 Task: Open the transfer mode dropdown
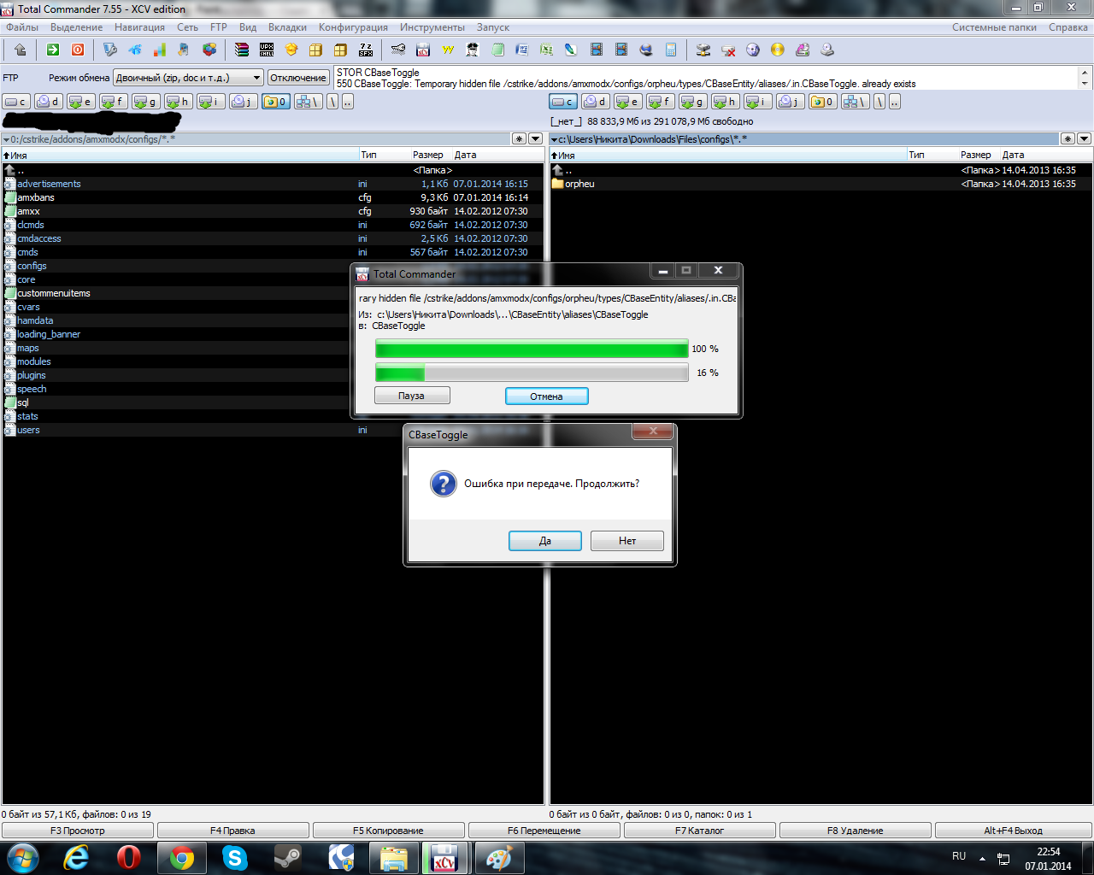(x=188, y=78)
